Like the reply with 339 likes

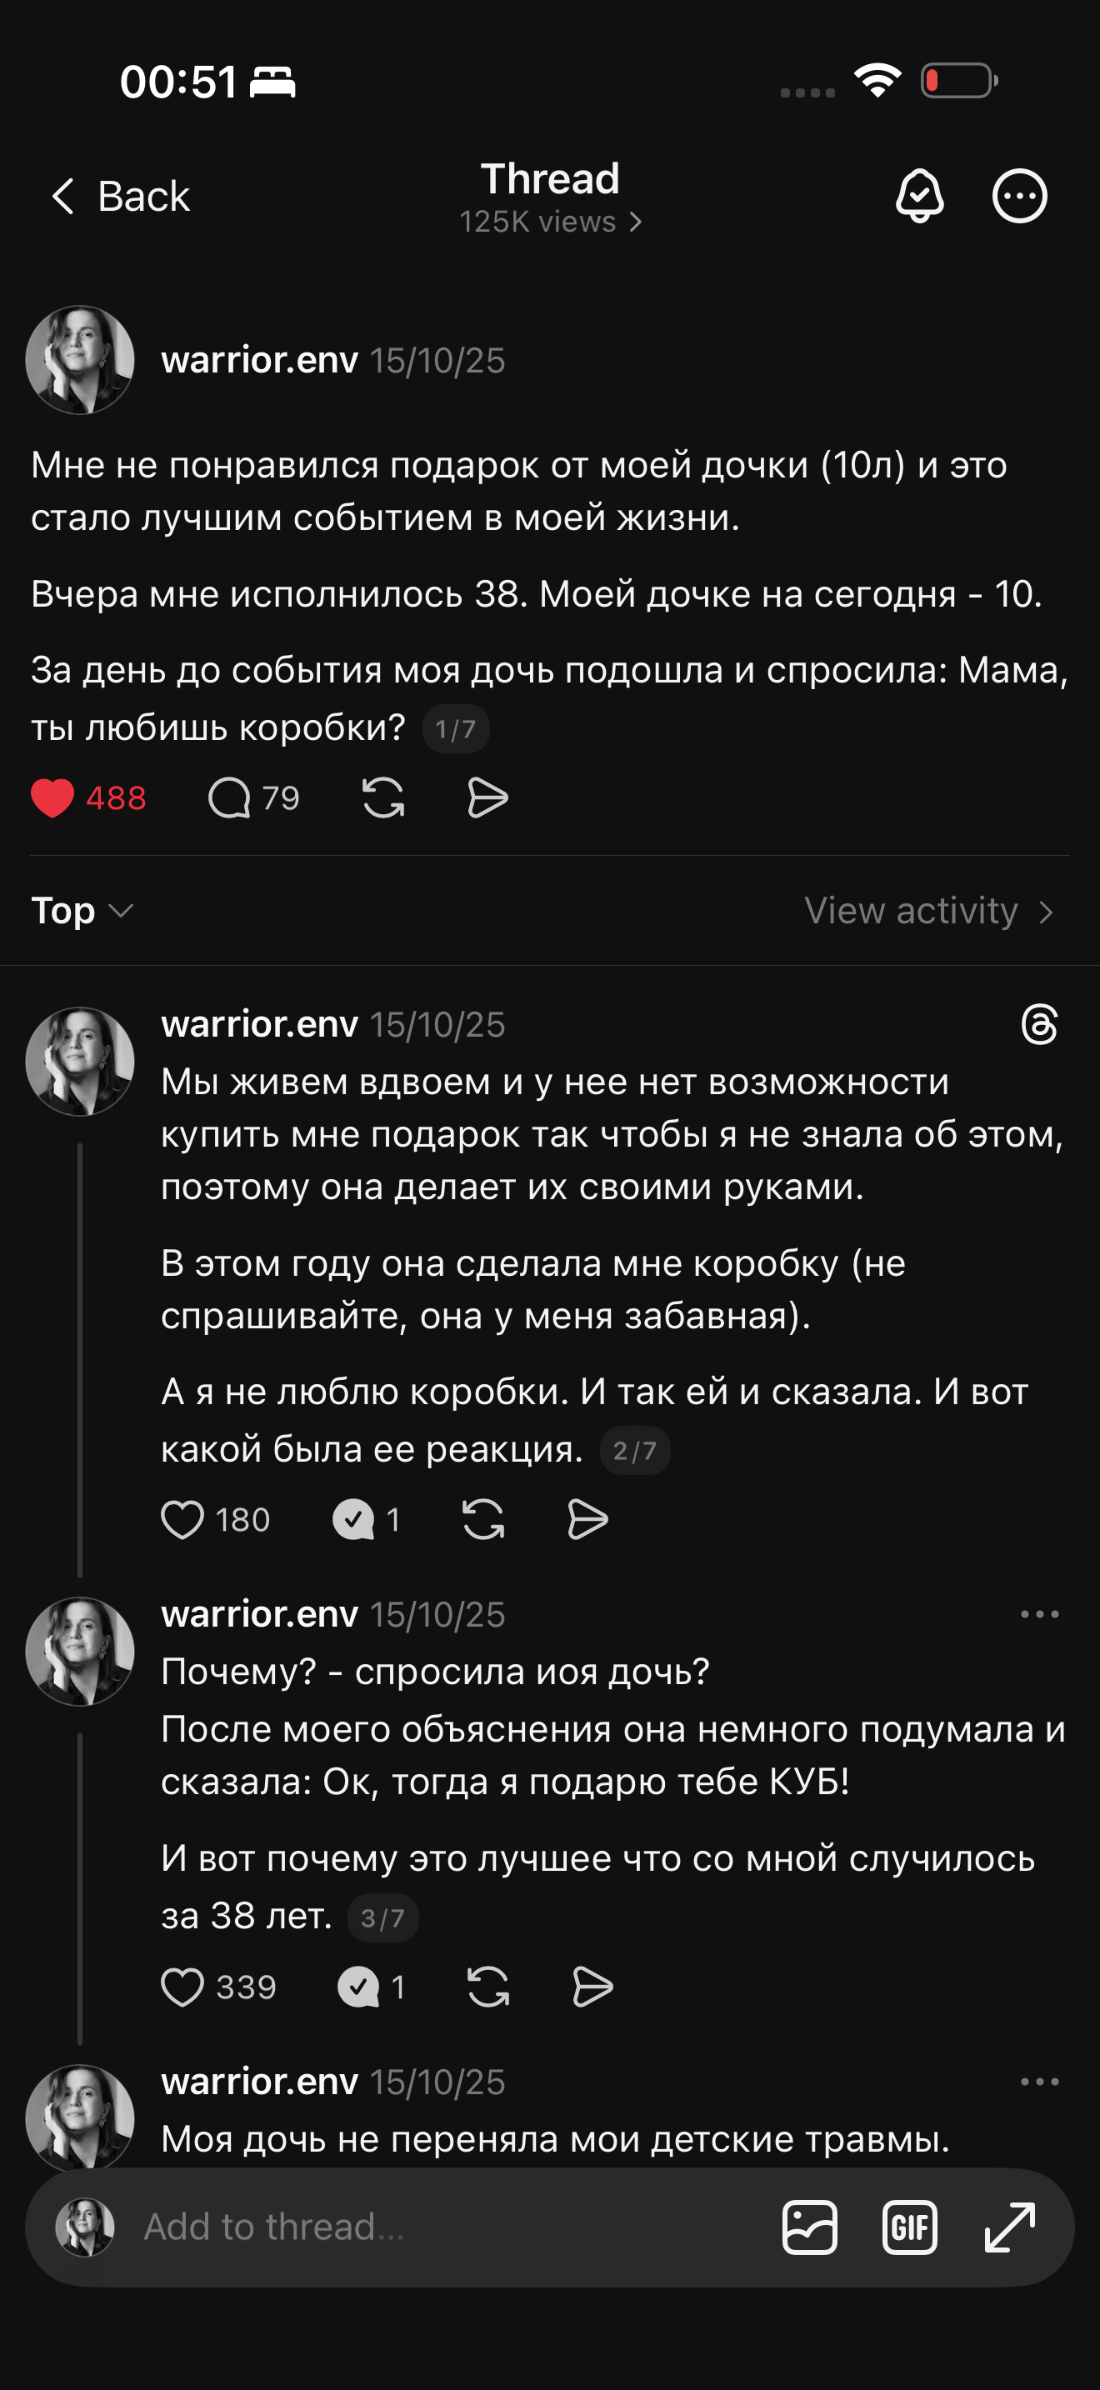[182, 1987]
